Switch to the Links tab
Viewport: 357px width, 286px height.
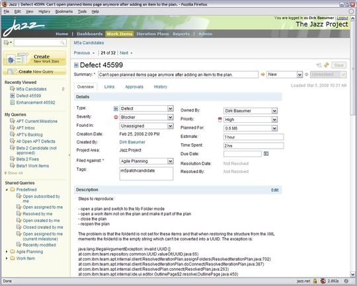109,87
